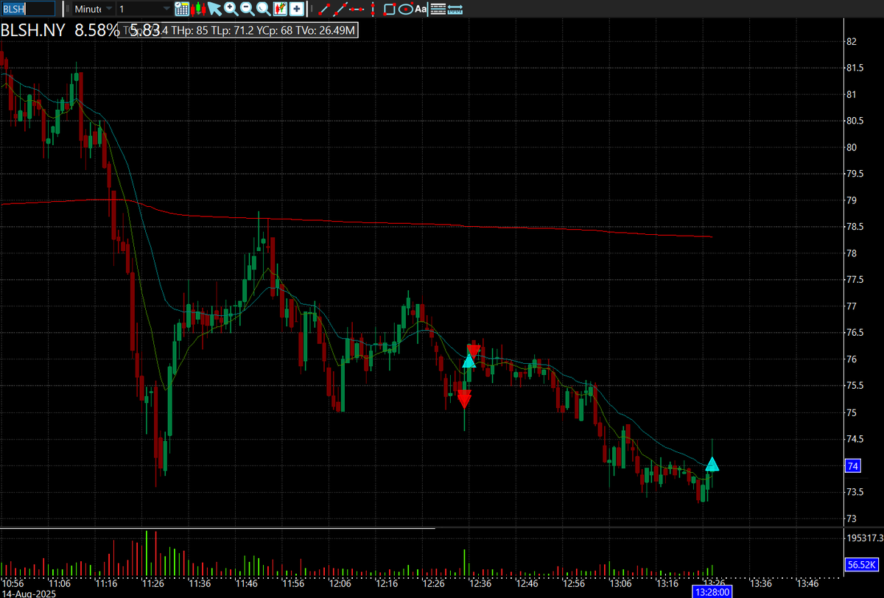Click the cyan buy marker near 13:26
This screenshot has width=884, height=598.
712,464
